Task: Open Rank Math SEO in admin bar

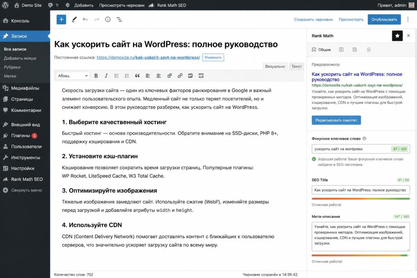Action: [x=167, y=5]
